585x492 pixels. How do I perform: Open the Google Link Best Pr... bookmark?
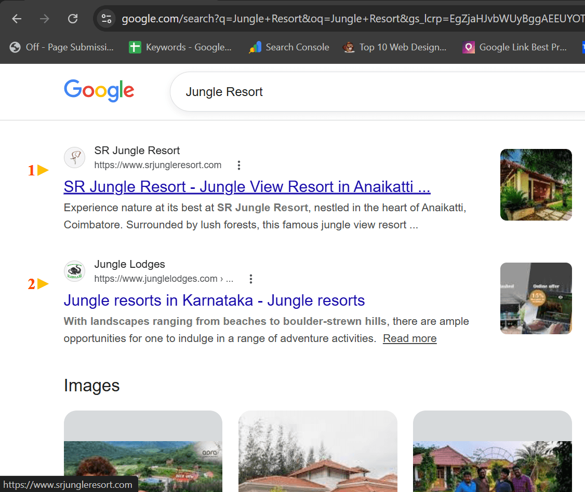click(x=515, y=47)
